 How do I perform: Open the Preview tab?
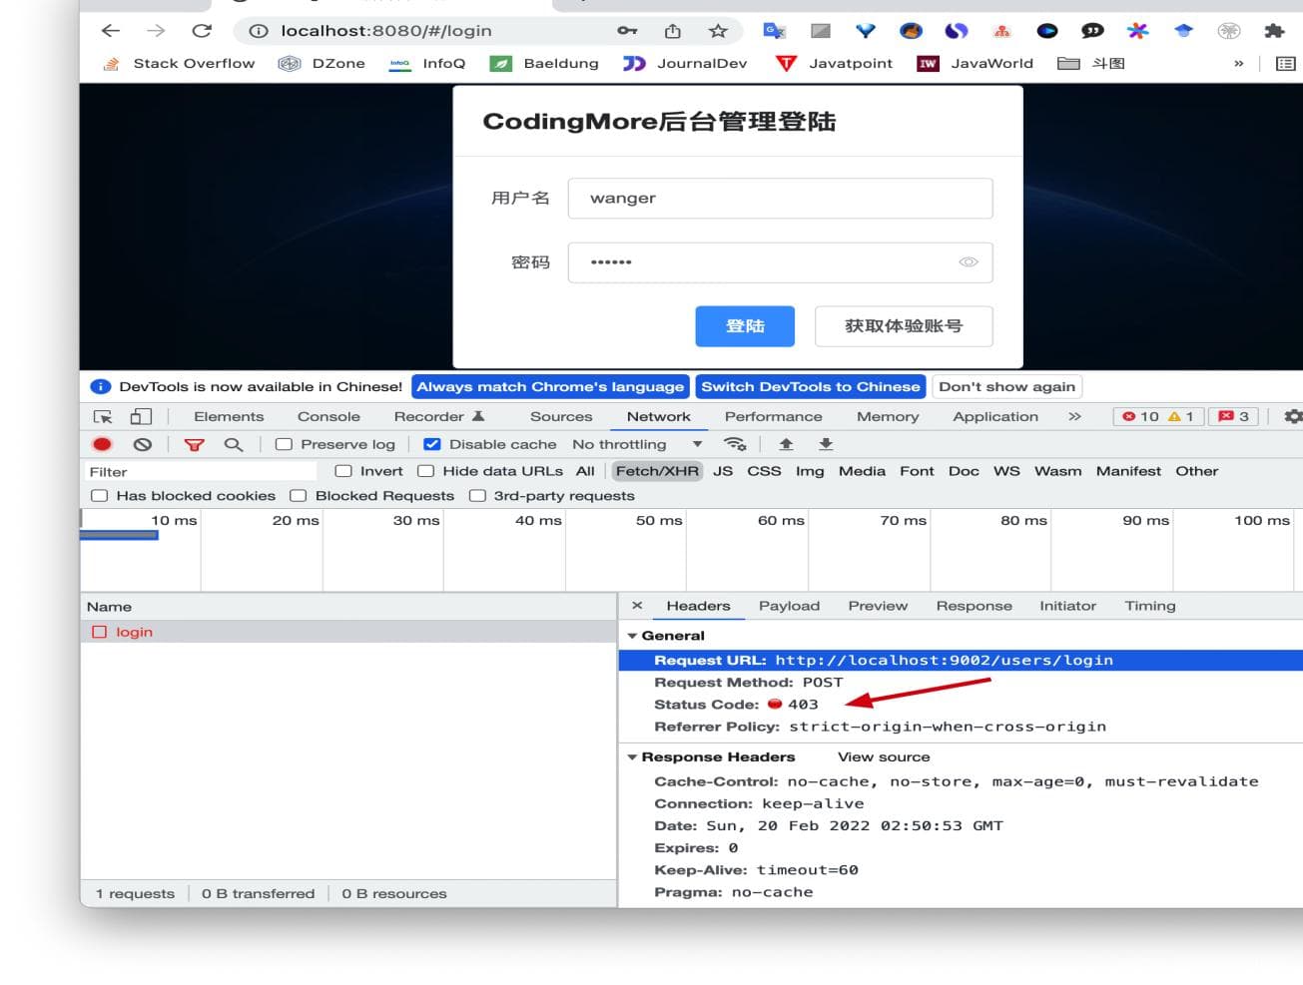pos(878,606)
